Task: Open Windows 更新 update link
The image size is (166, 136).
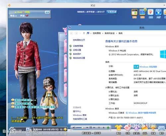Action: (80, 115)
